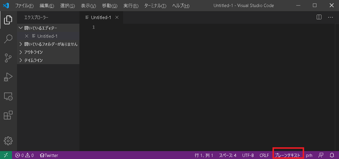
Task: Expand the 開いているフォルダーがありません section
Action: (48, 44)
